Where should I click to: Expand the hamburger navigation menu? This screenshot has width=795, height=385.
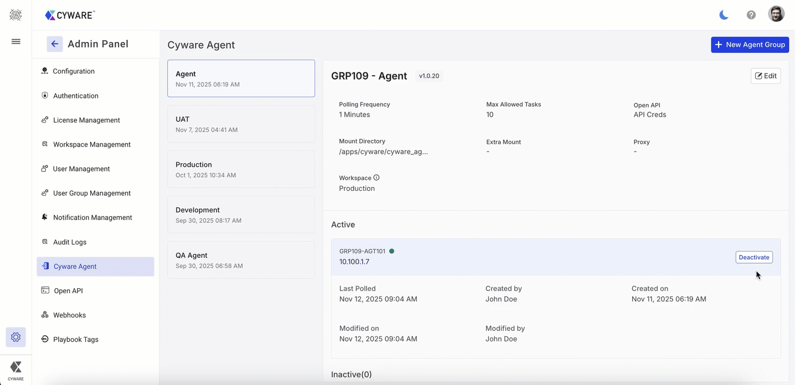(16, 41)
